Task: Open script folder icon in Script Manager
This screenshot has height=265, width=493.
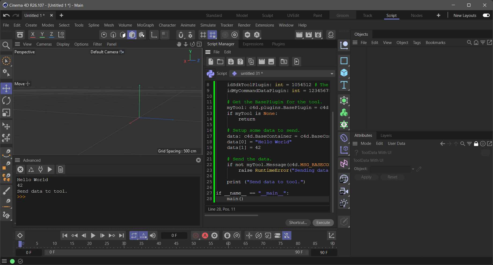Action: pos(220,62)
